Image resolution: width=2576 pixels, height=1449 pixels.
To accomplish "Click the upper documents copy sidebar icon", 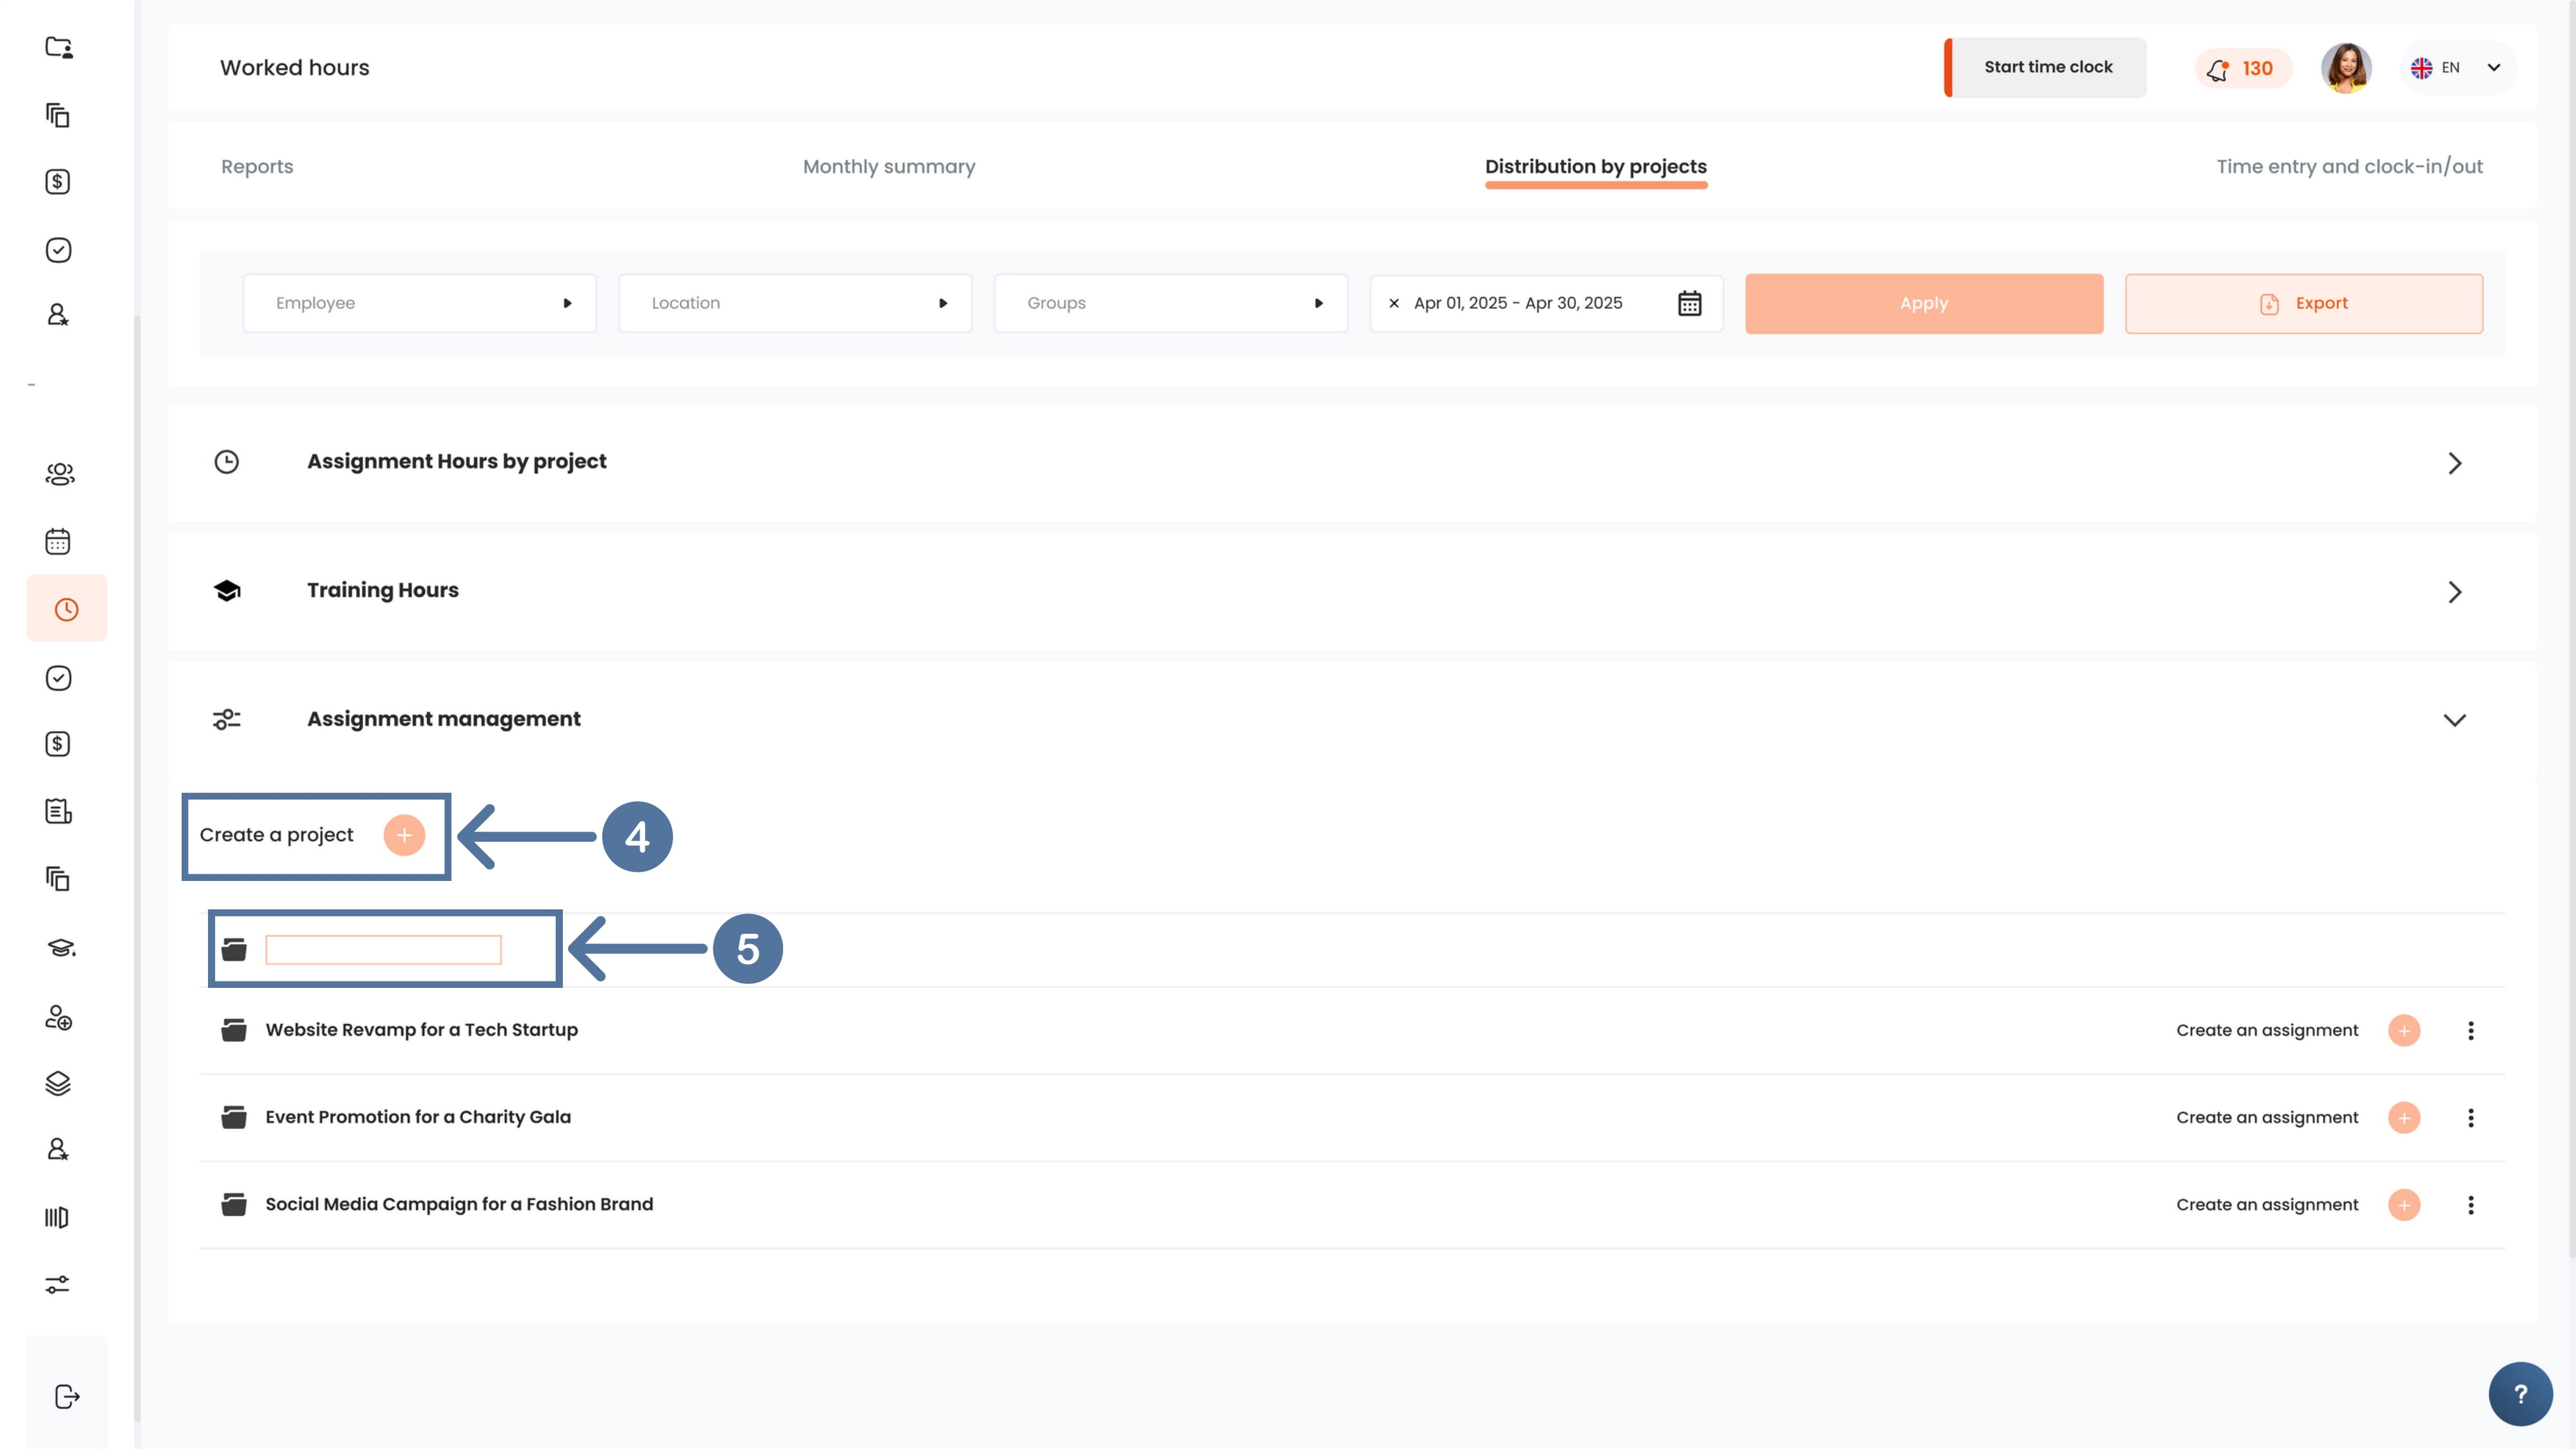I will point(58,115).
